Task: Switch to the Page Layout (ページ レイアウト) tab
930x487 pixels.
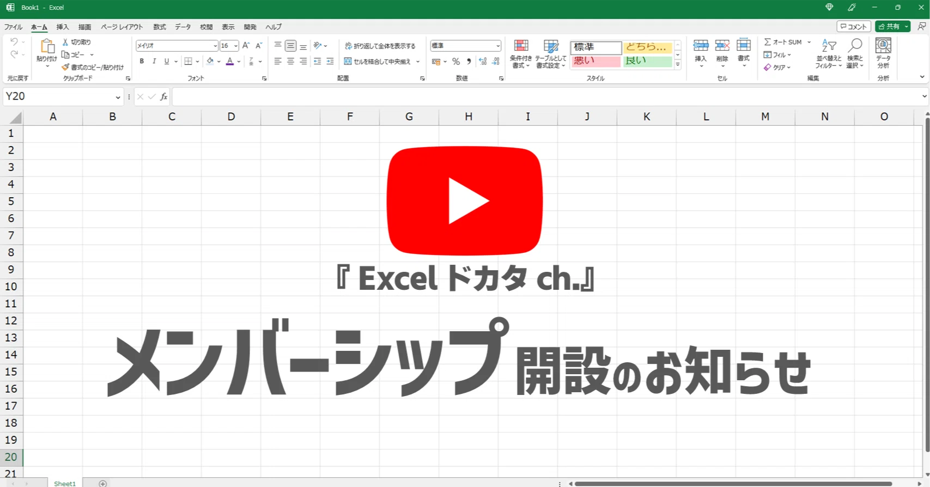Action: point(121,27)
